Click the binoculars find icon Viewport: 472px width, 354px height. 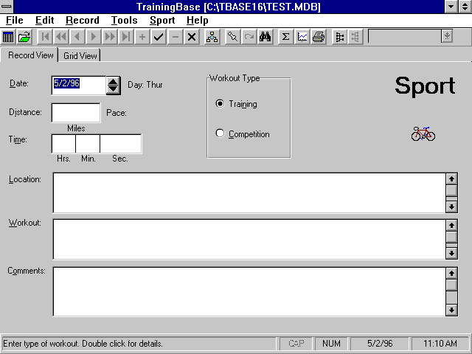pos(265,37)
